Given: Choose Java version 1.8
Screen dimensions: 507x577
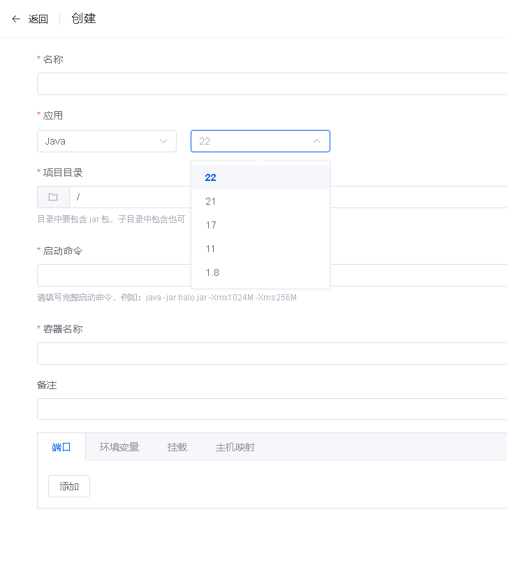Looking at the screenshot, I should 212,272.
